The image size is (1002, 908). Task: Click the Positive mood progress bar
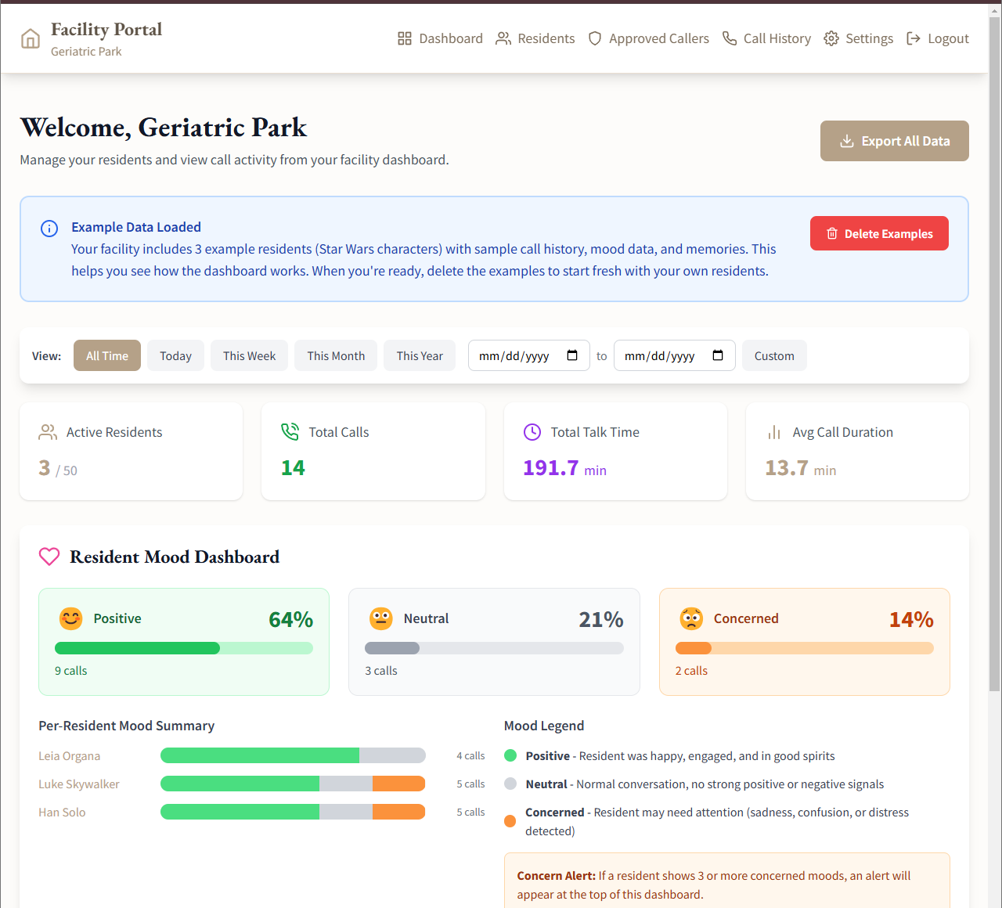coord(183,648)
